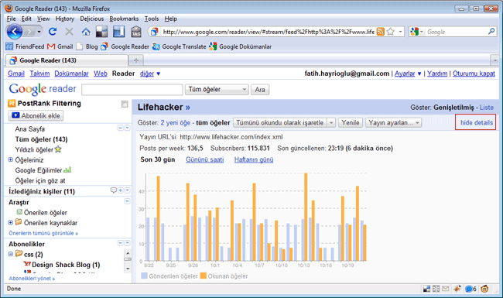Screen dimensions: 503x298
Task: Click the Ara search button
Action: pyautogui.click(x=260, y=90)
